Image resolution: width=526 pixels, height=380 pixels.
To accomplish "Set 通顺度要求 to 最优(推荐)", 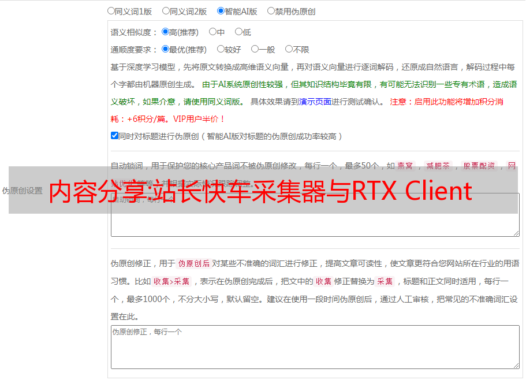I will [165, 49].
